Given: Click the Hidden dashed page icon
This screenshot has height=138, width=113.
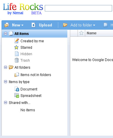Looking at the screenshot, I should pyautogui.click(x=17, y=54).
